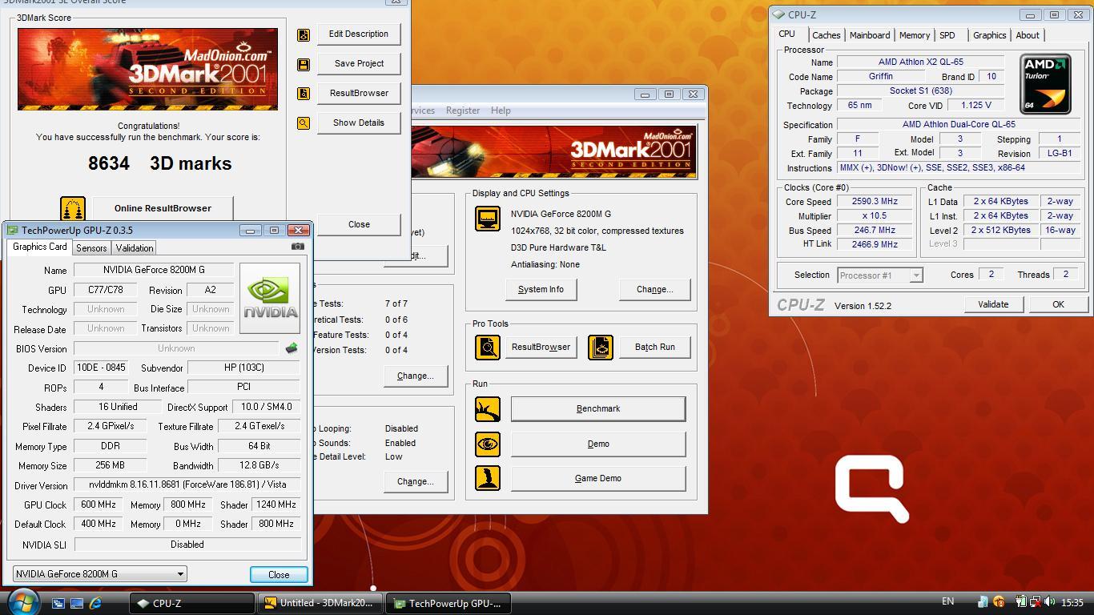The width and height of the screenshot is (1094, 615).
Task: Click the battery power icon in system tray
Action: click(x=1021, y=602)
